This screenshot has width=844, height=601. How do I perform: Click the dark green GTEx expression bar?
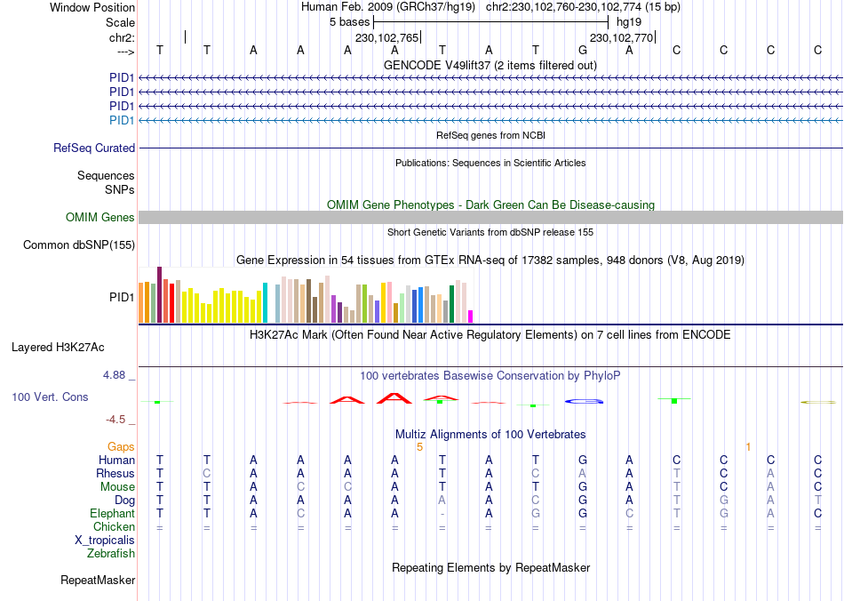pos(451,304)
